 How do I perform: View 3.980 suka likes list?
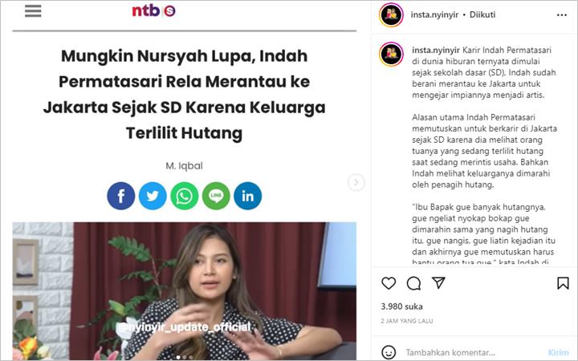[x=402, y=306]
